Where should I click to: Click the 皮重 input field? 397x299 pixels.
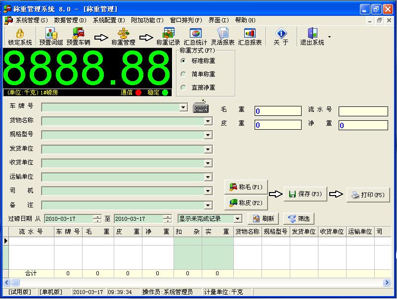[x=278, y=125]
